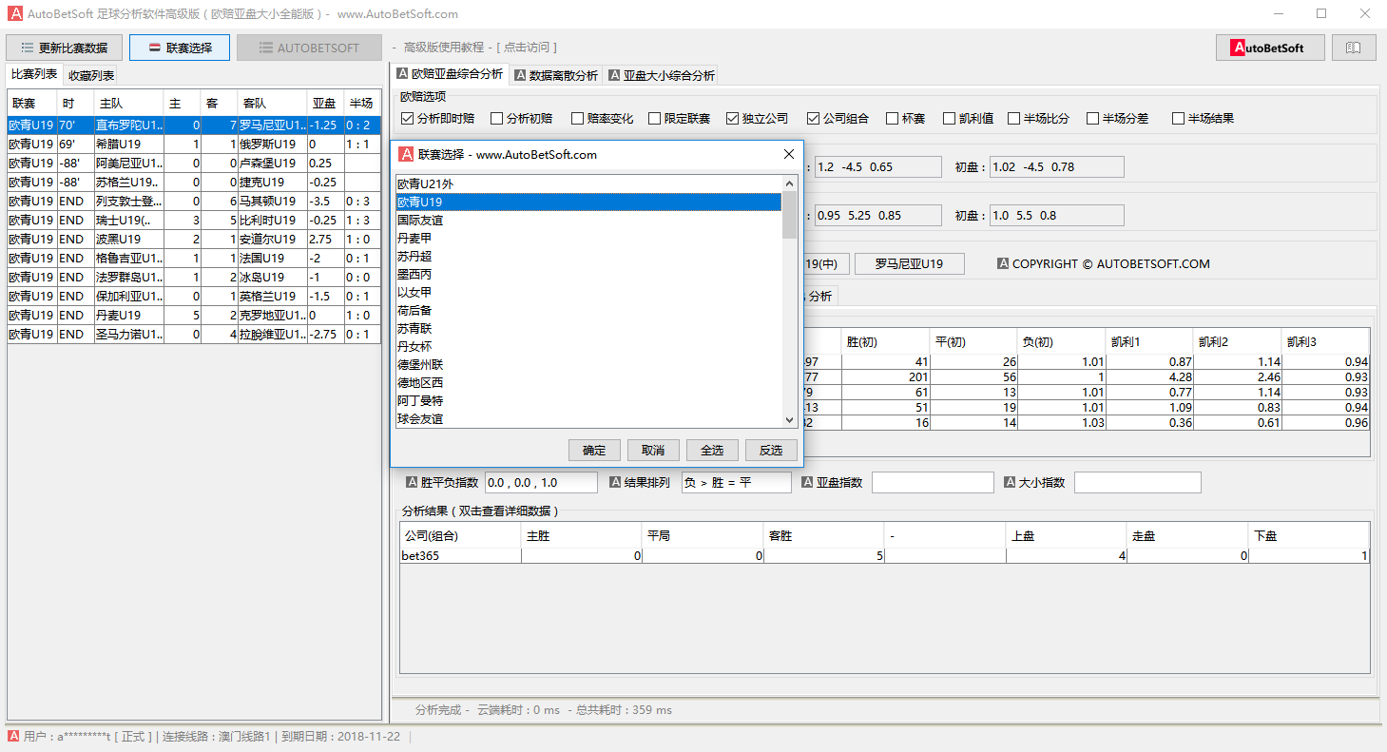This screenshot has height=752, width=1387.
Task: Select 德堡州联 in the league list
Action: [588, 364]
